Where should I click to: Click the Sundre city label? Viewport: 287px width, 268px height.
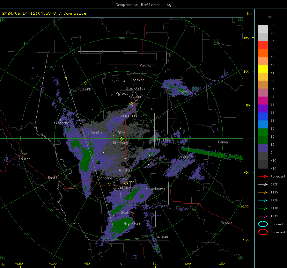point(97,132)
